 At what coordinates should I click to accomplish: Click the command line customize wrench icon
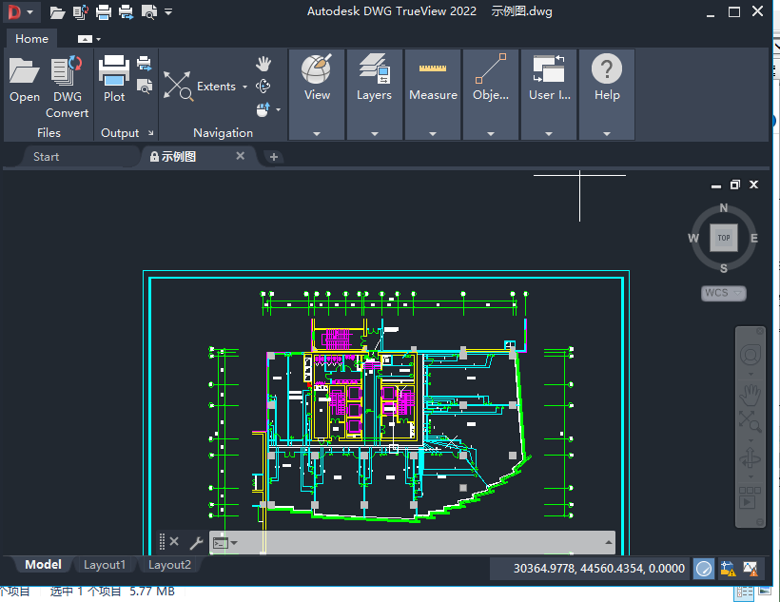pyautogui.click(x=196, y=543)
